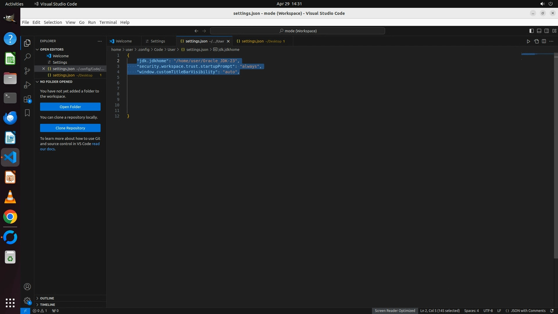Expand the Timeline section
The height and width of the screenshot is (314, 558).
(x=47, y=305)
